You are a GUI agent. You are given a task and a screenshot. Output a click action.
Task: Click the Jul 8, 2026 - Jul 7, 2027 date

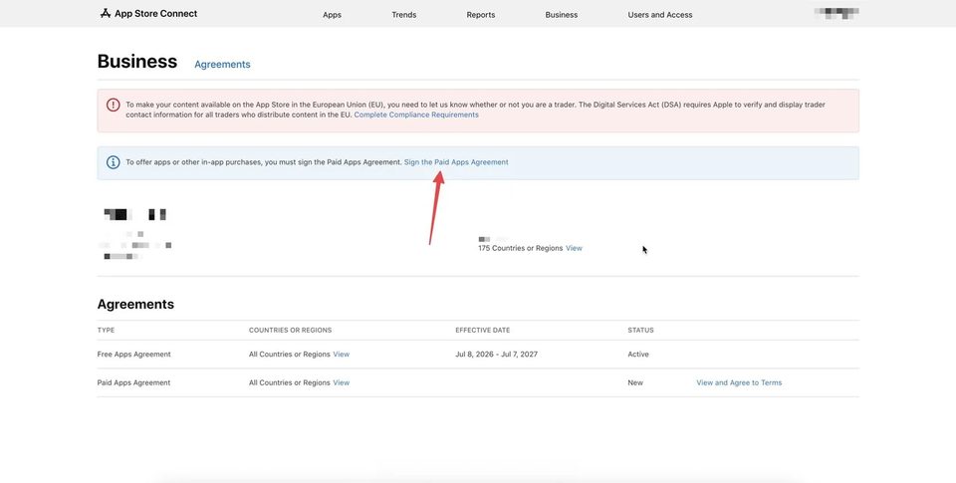[x=496, y=355]
